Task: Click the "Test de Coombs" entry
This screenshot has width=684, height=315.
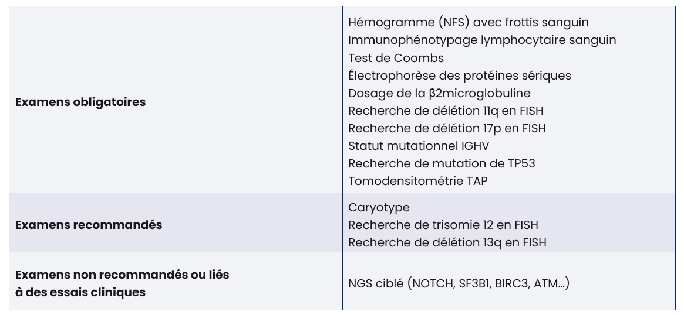Action: pos(396,57)
